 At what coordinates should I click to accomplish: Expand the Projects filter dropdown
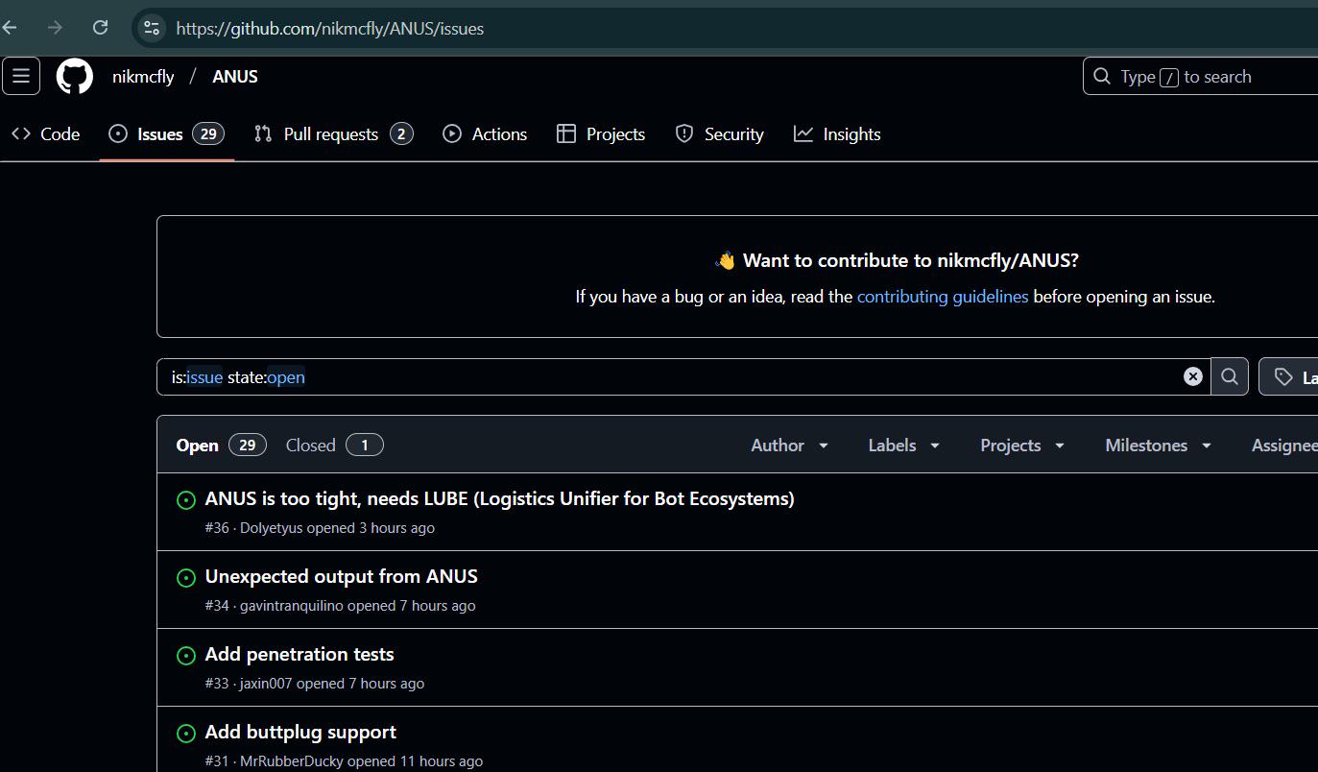coord(1022,446)
